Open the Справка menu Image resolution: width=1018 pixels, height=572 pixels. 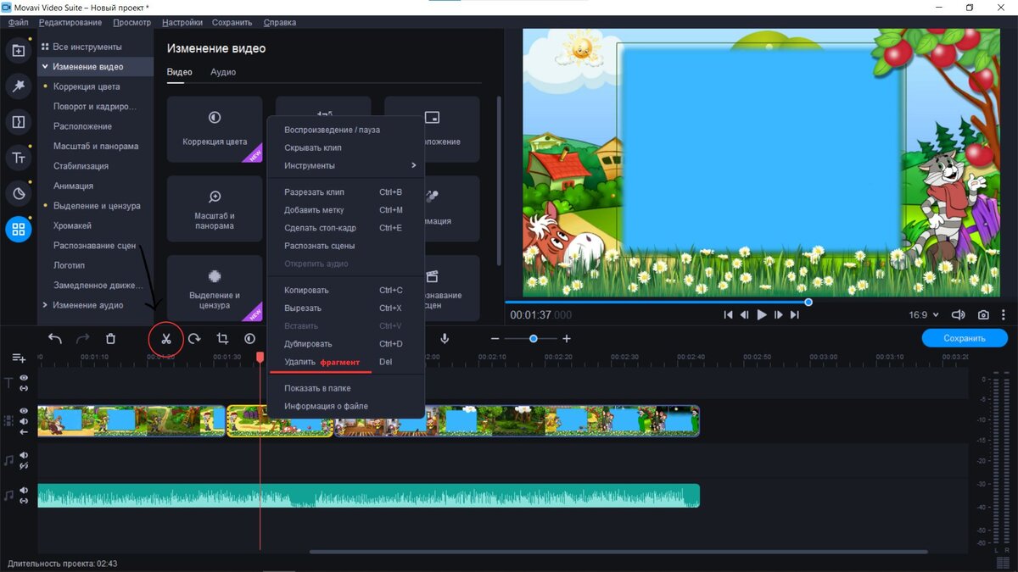(x=280, y=22)
